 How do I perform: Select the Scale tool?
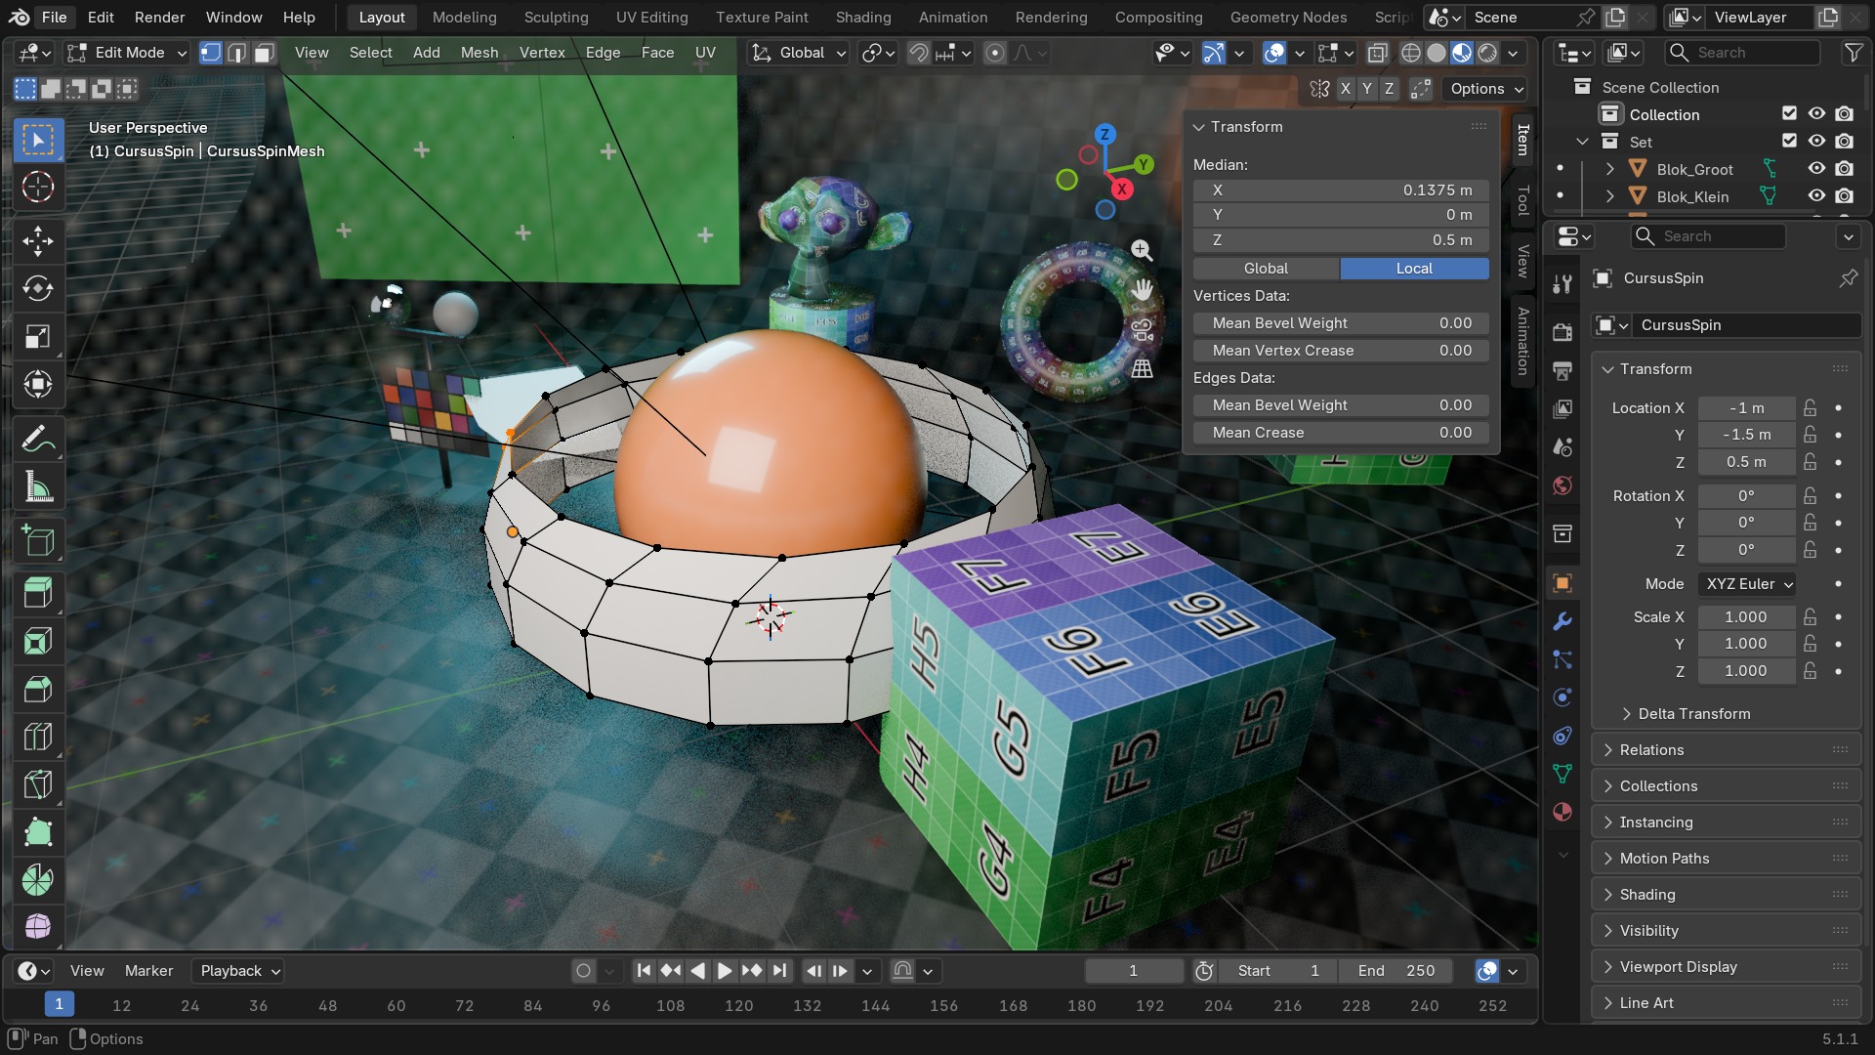[38, 337]
